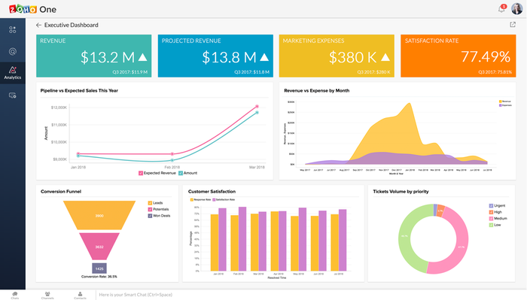The height and width of the screenshot is (300, 527).
Task: Toggle the Won Deals legend checkbox
Action: (150, 216)
